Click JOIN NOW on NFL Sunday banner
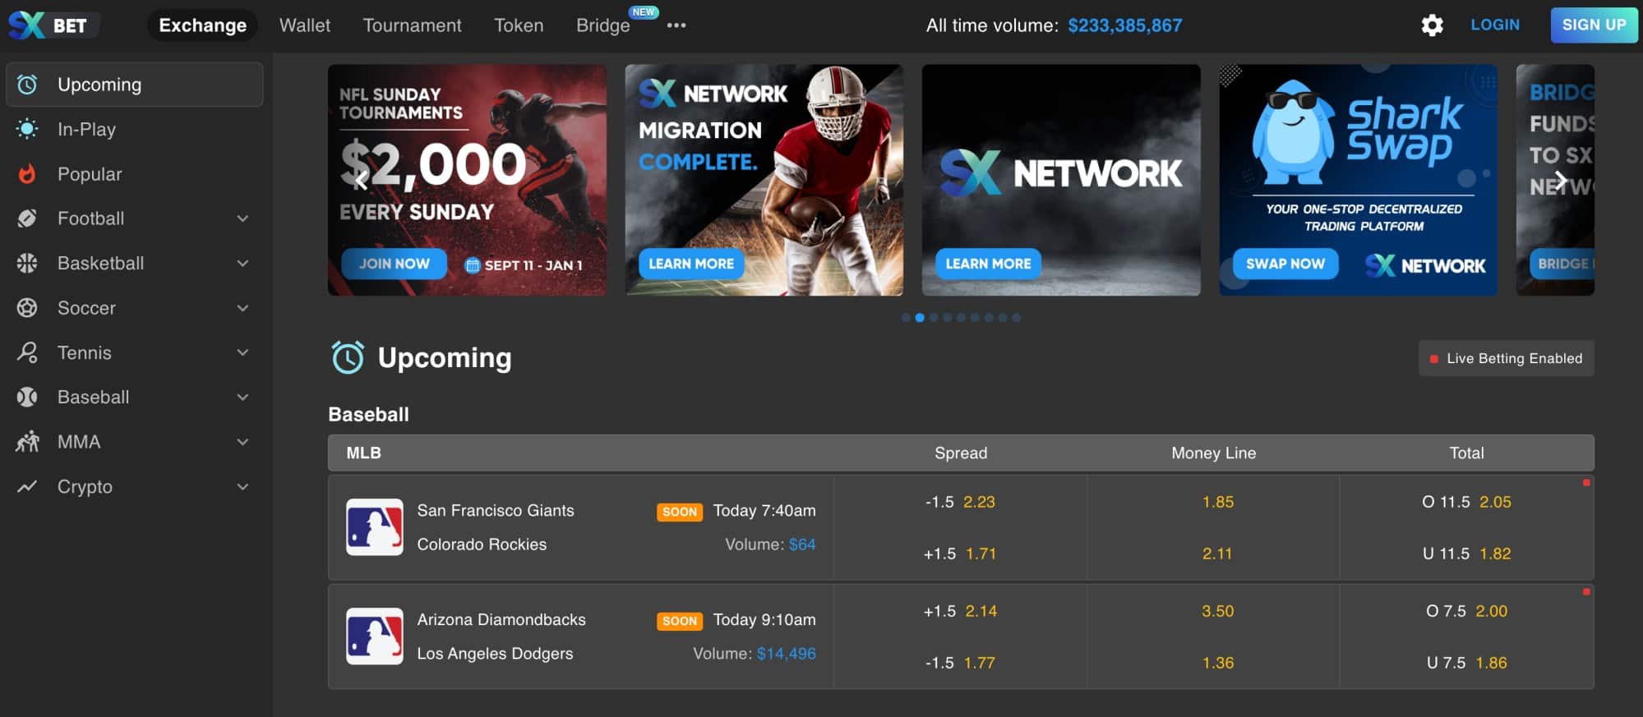This screenshot has width=1643, height=717. coord(394,264)
